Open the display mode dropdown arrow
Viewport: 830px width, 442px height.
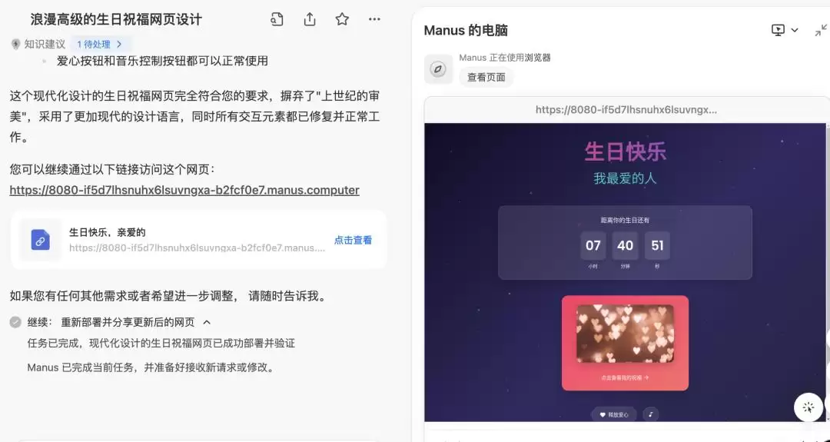(794, 30)
